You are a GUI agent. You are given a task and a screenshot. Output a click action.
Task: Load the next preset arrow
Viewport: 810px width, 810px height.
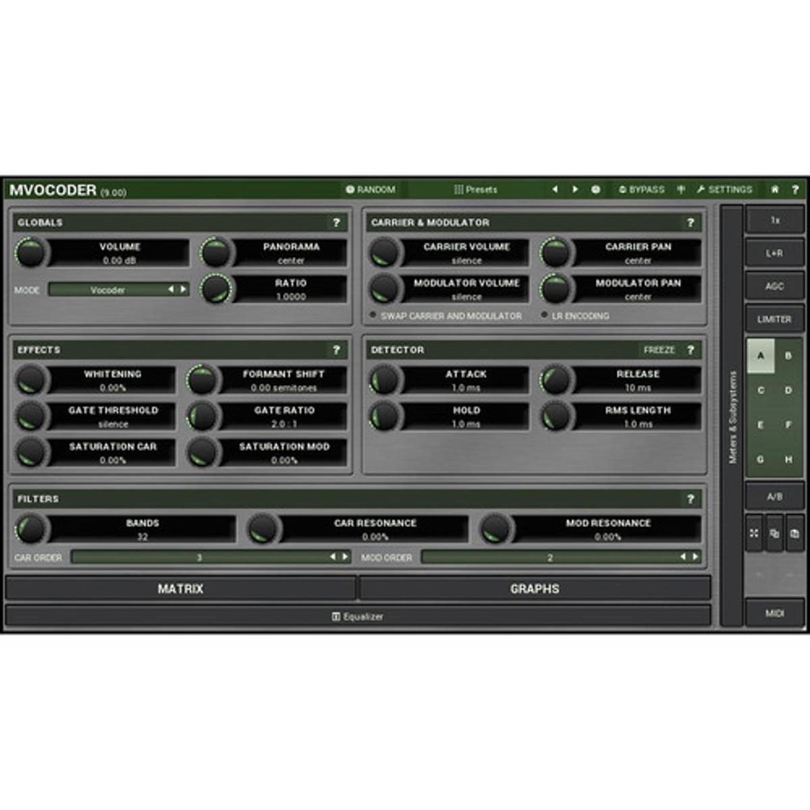pos(575,190)
